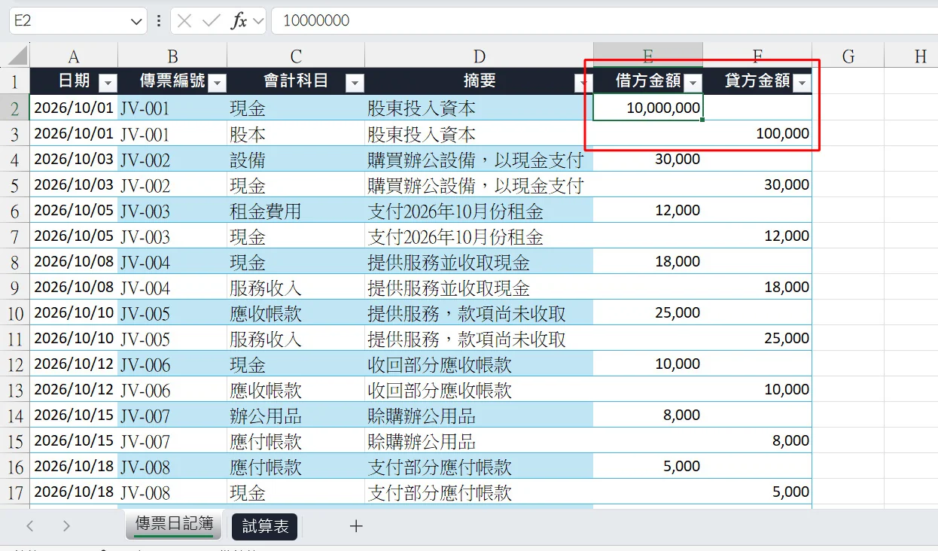
Task: Open the 借方金額 filter dropdown
Action: [x=693, y=82]
